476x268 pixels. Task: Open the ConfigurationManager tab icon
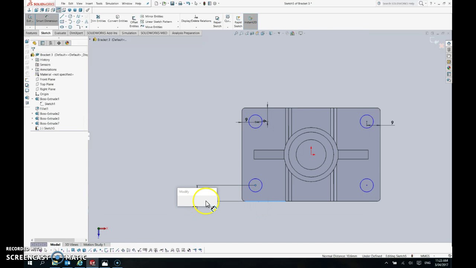click(51, 43)
